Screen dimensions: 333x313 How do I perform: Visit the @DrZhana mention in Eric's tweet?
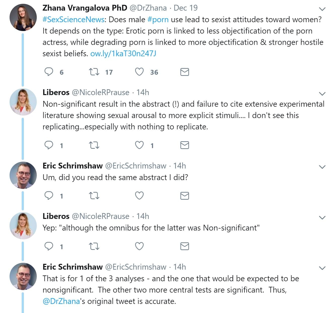tap(61, 301)
